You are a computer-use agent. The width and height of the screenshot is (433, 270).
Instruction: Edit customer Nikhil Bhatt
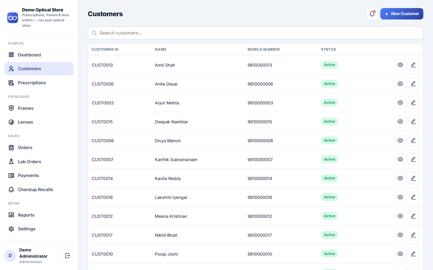[x=413, y=235]
